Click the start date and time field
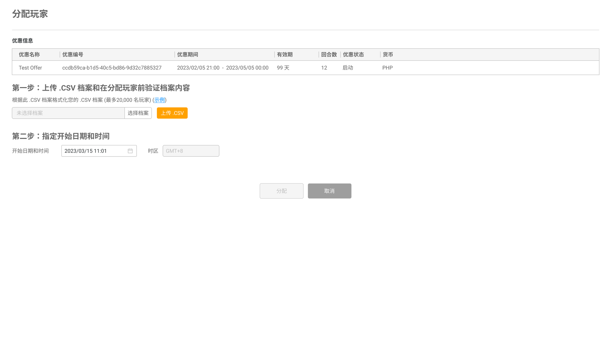612x360 pixels. (95, 151)
